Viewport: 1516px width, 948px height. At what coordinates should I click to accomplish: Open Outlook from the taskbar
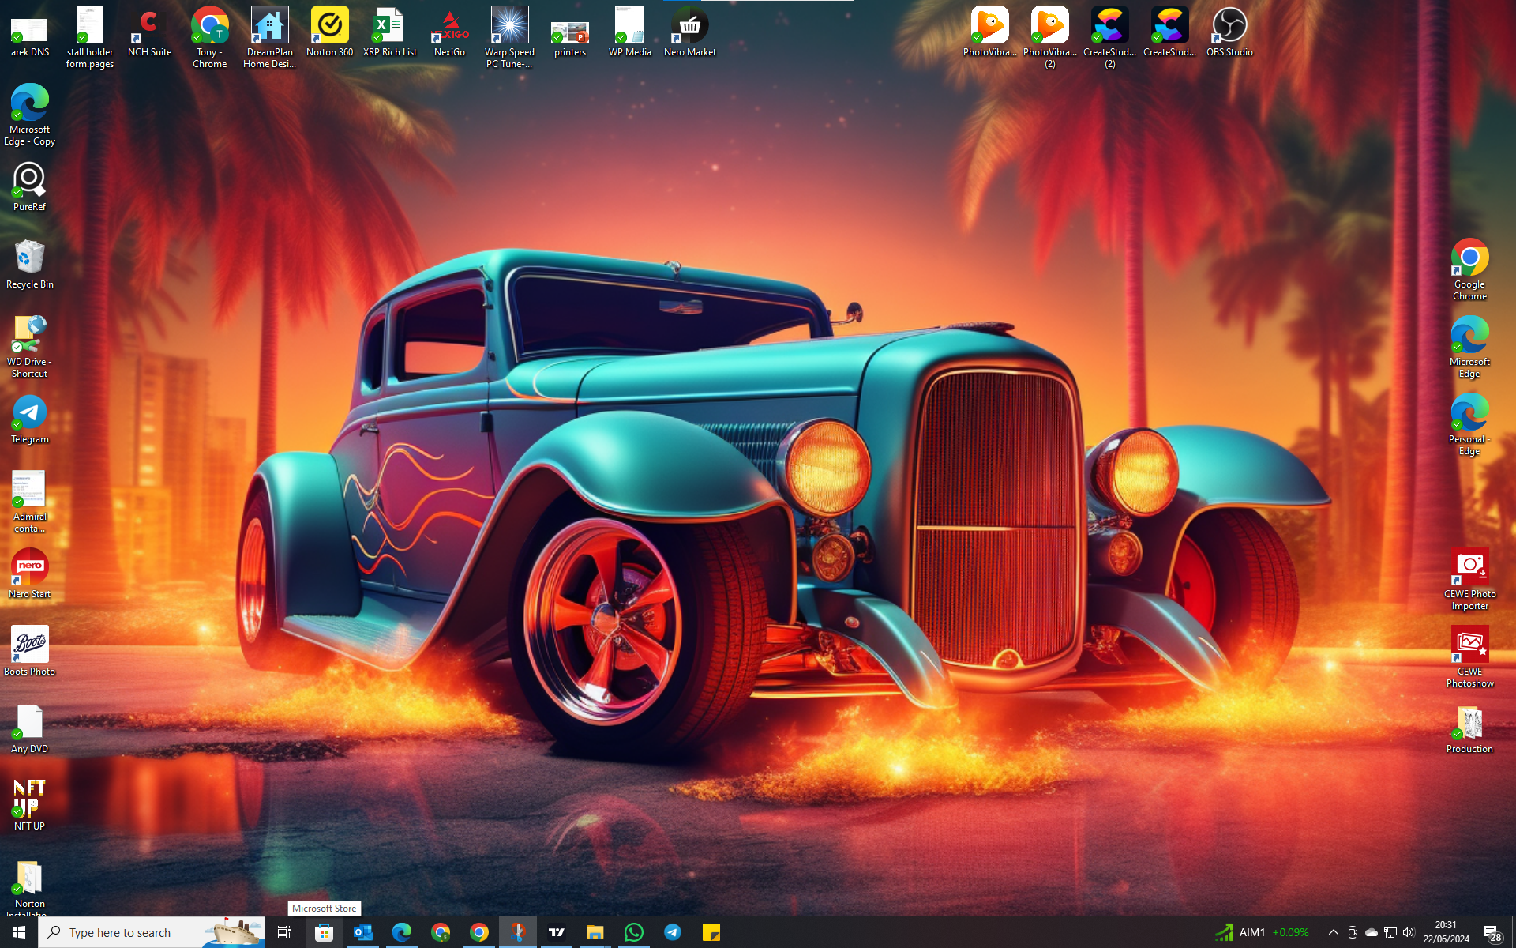click(x=363, y=932)
